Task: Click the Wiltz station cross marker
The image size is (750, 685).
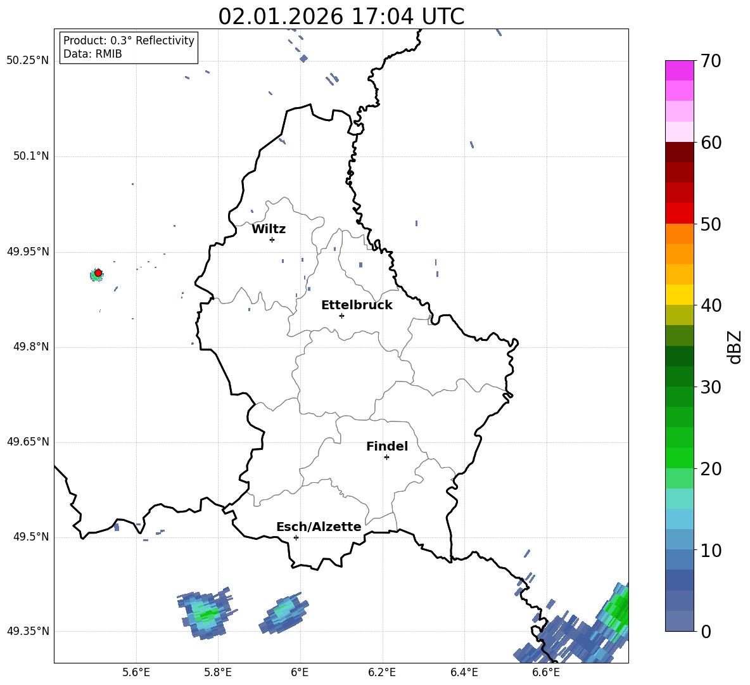Action: [x=272, y=240]
